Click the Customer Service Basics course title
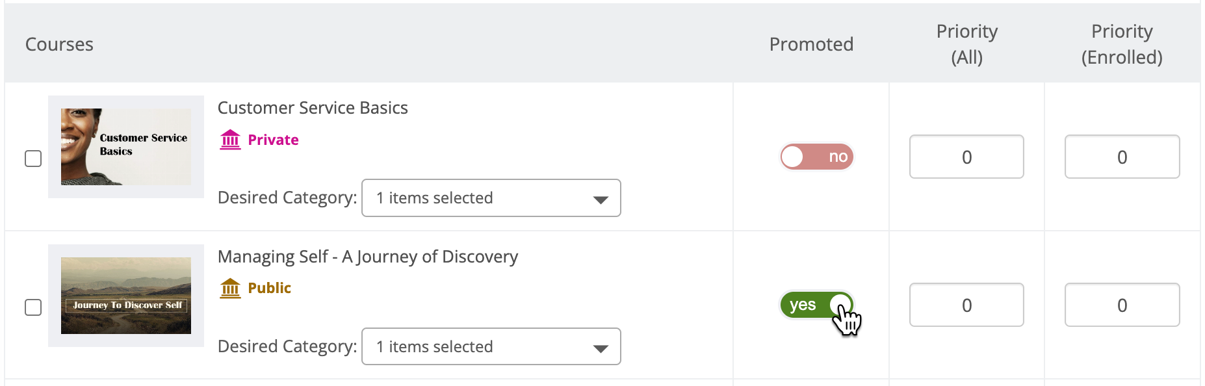Screen dimensions: 1205x386 pyautogui.click(x=313, y=108)
